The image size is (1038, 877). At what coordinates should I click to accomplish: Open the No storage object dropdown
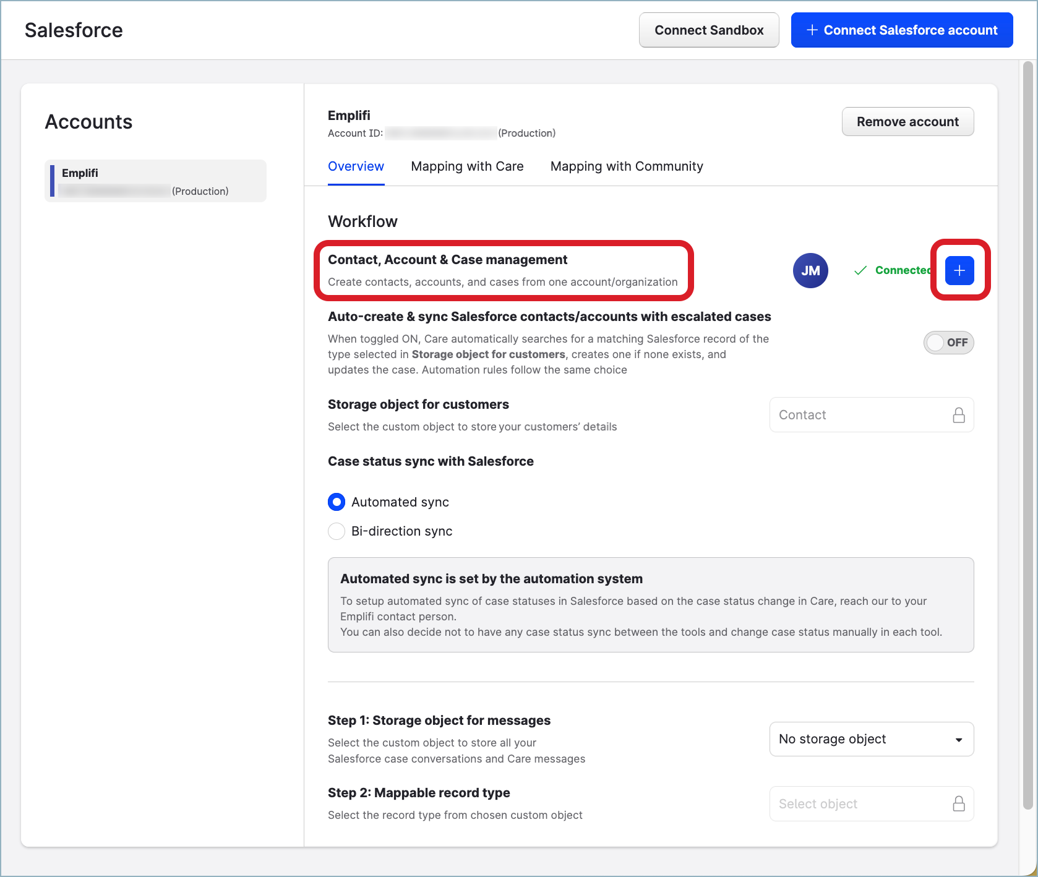(872, 739)
